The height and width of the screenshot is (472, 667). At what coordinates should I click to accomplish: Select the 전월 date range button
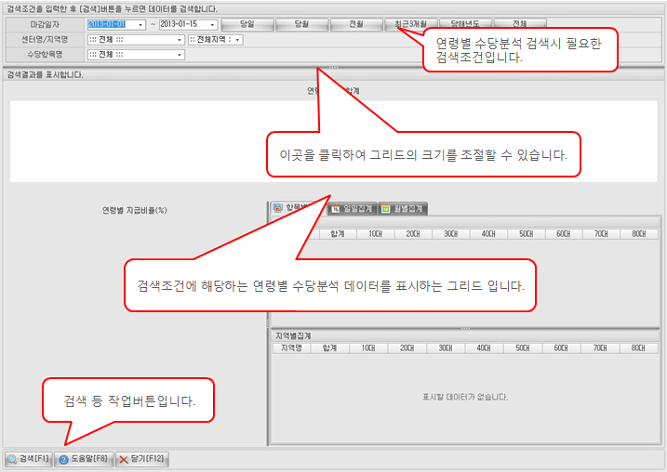(356, 24)
